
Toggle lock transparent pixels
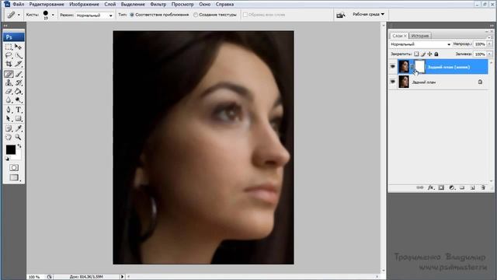pos(416,54)
